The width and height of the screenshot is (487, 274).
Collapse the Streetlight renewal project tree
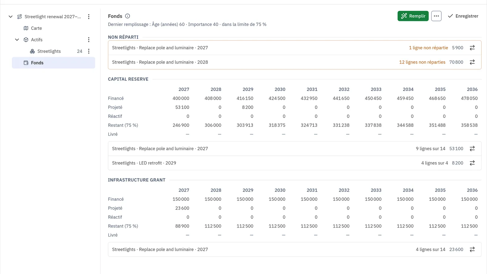(10, 17)
